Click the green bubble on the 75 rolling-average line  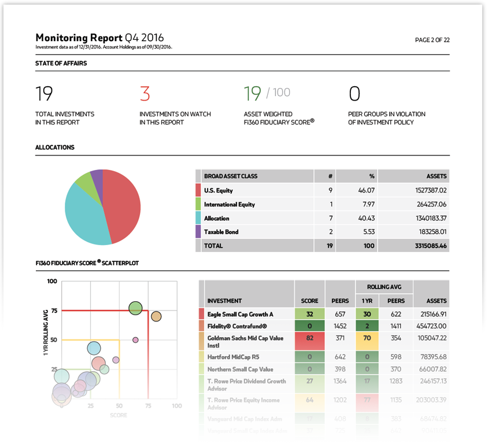(x=135, y=308)
